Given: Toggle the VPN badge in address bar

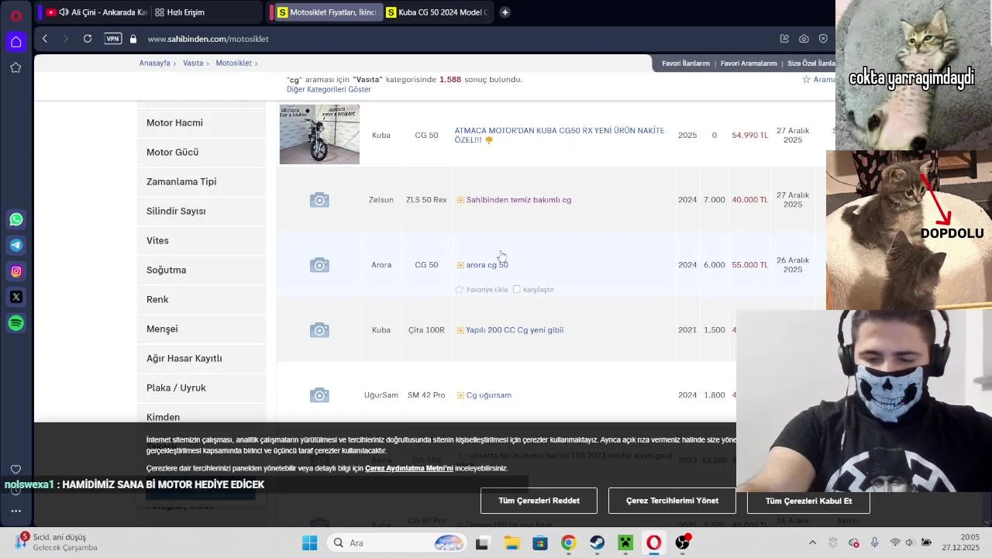Looking at the screenshot, I should tap(113, 39).
